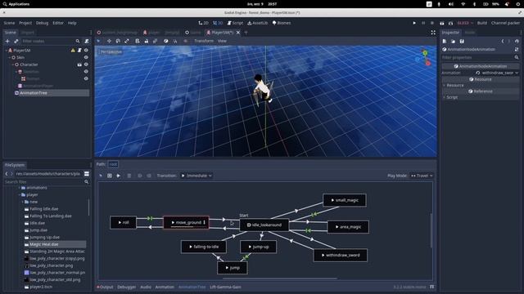Switch to the Script workspace
524x294 pixels.
[235, 23]
